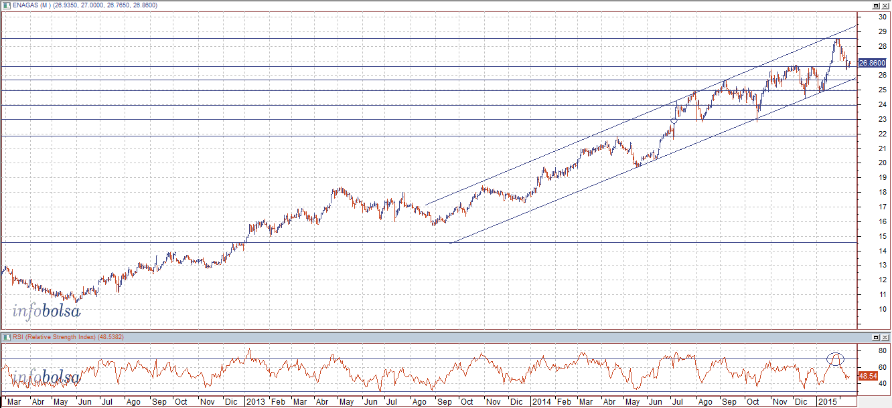Close the ENAGAS price chart panel
This screenshot has width=892, height=408.
point(885,5)
